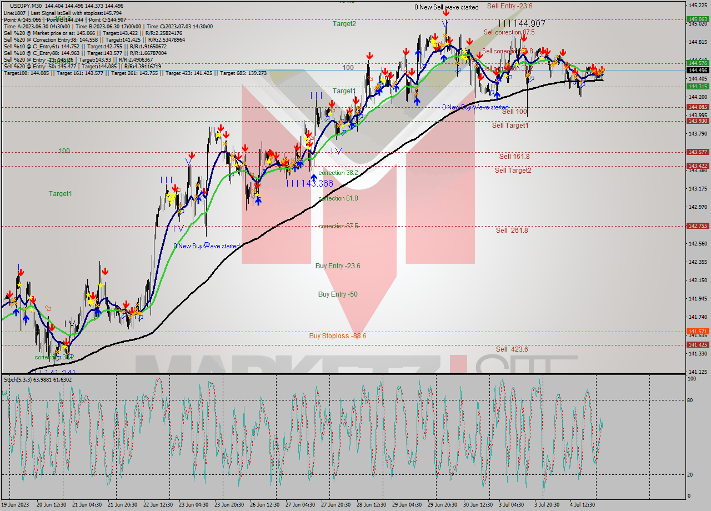The height and width of the screenshot is (511, 711).
Task: Select the red 141.425 price tag
Action: (x=698, y=344)
